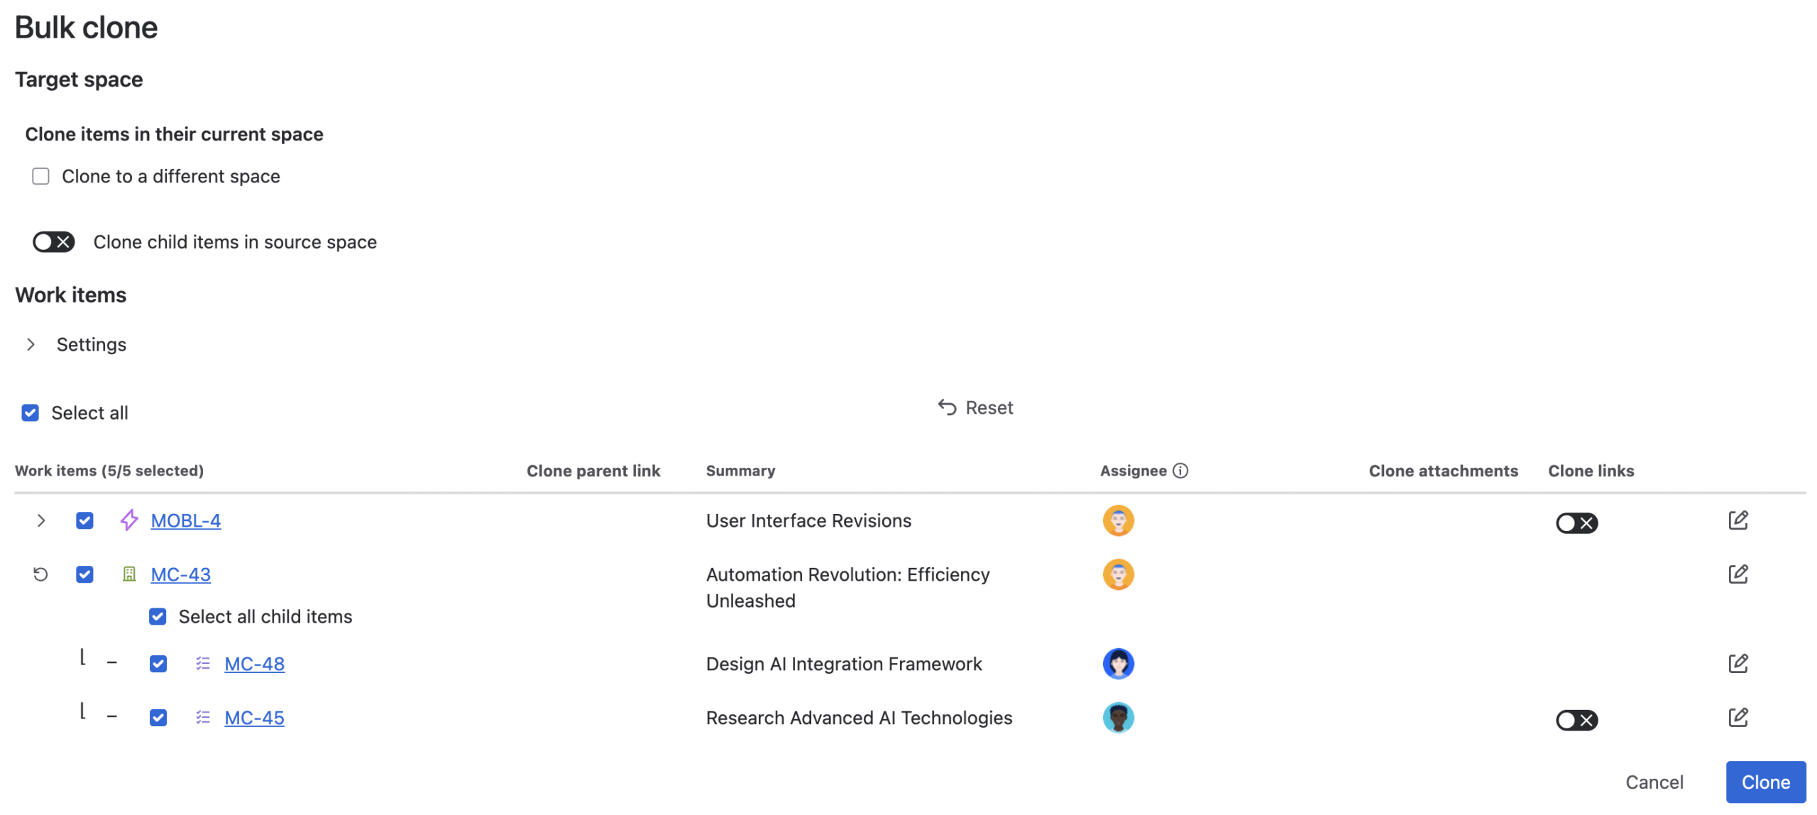Image resolution: width=1817 pixels, height=815 pixels.
Task: Check the Clone to a different space box
Action: tap(40, 176)
